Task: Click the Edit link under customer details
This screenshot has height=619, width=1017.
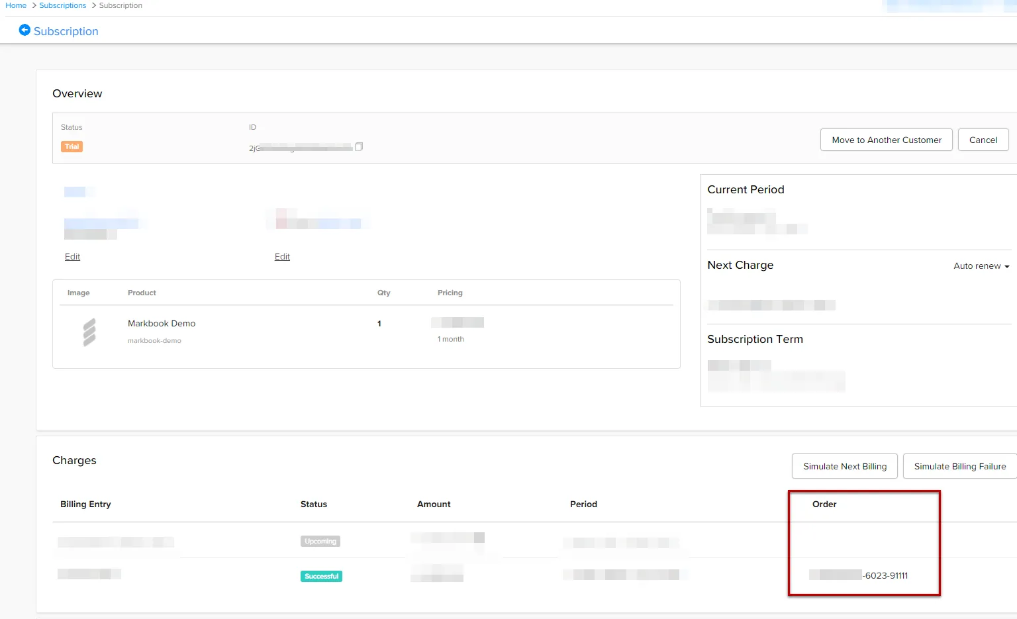Action: click(x=73, y=257)
